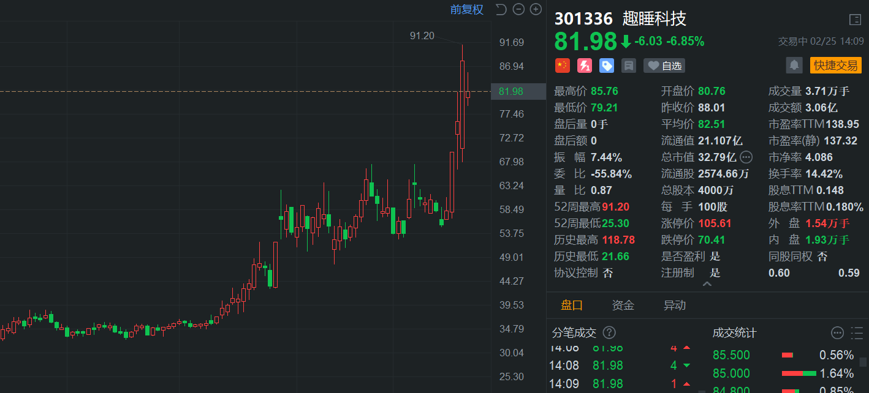Open 分笔成交 help question mark
This screenshot has height=393, width=869.
click(x=609, y=333)
